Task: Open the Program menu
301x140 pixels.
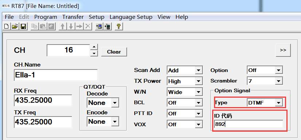Action: coord(46,17)
